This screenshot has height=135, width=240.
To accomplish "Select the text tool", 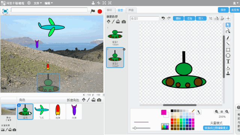I will [x=228, y=61].
